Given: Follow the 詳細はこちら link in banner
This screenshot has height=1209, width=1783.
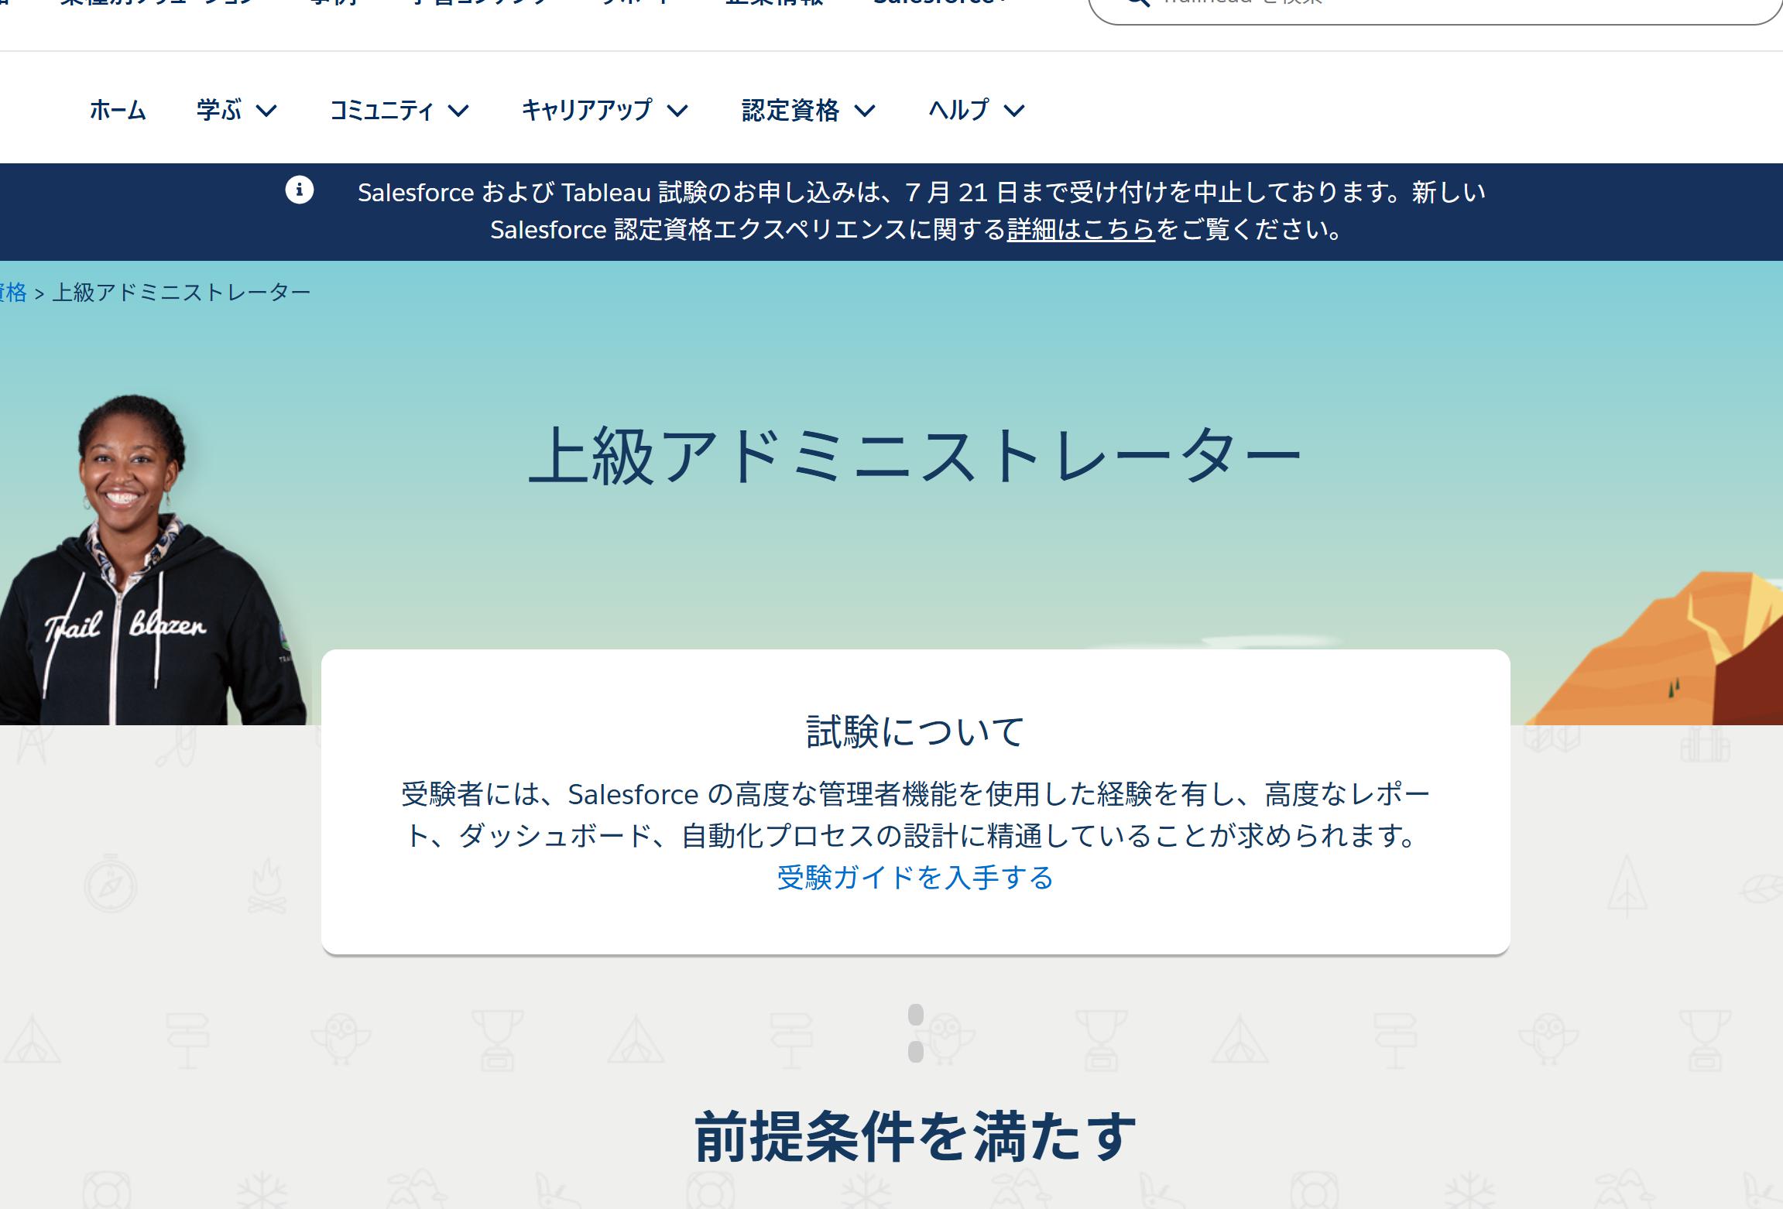Looking at the screenshot, I should pos(1081,230).
